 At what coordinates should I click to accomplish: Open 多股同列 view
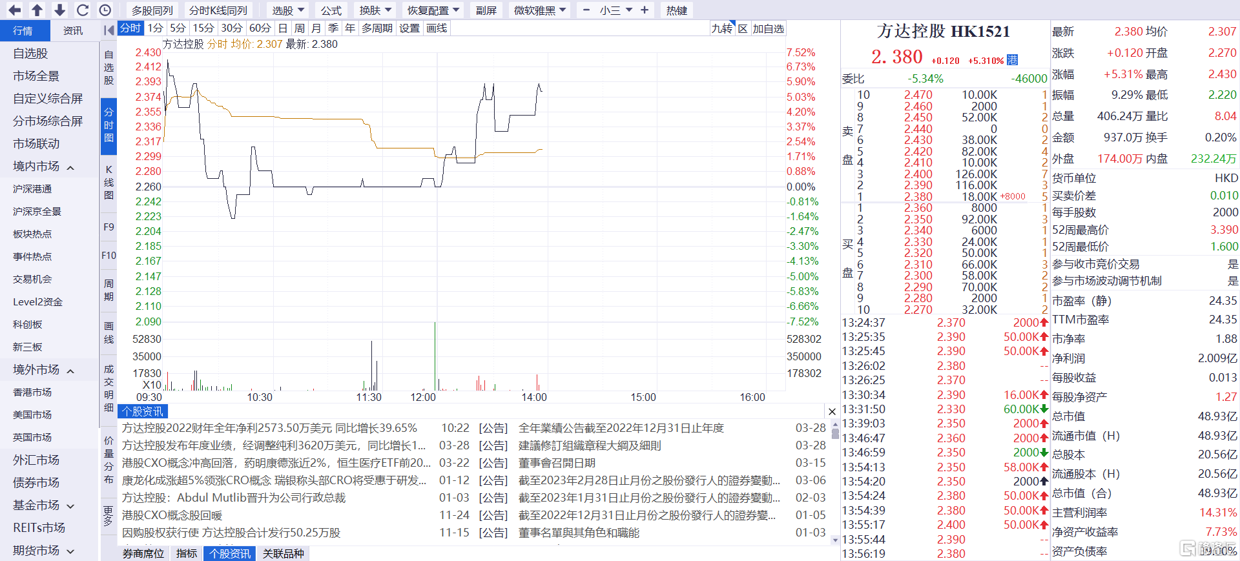coord(152,10)
